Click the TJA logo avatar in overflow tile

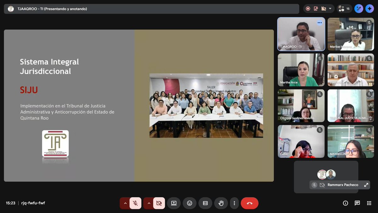322,175
